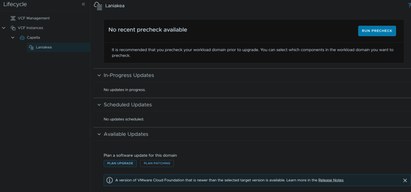
Task: Collapse the VCF Instances tree node
Action: tap(4, 28)
